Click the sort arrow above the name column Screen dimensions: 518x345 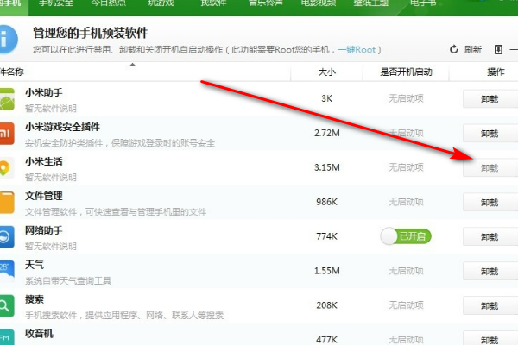(x=132, y=65)
